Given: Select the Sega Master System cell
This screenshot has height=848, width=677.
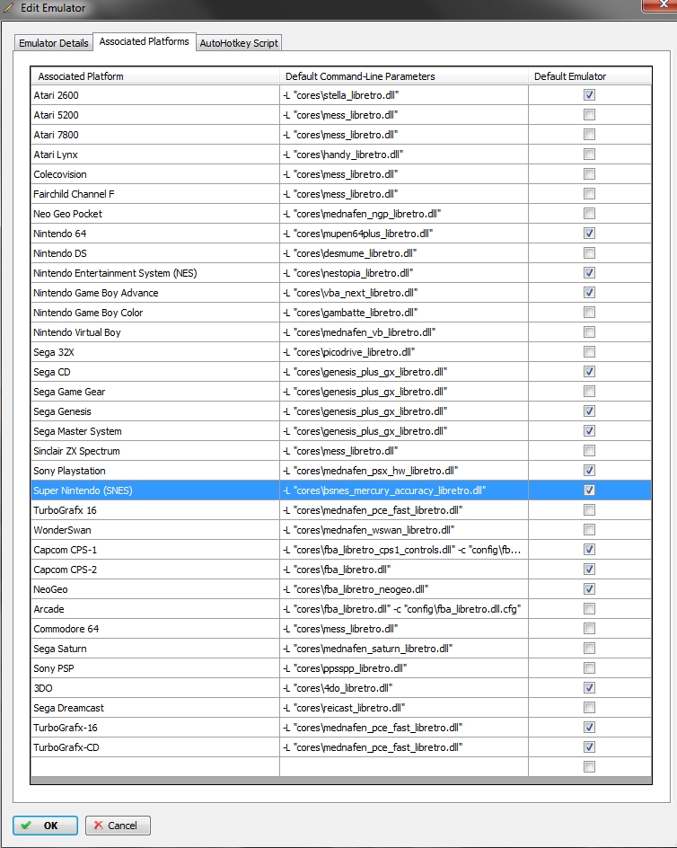Looking at the screenshot, I should point(155,431).
